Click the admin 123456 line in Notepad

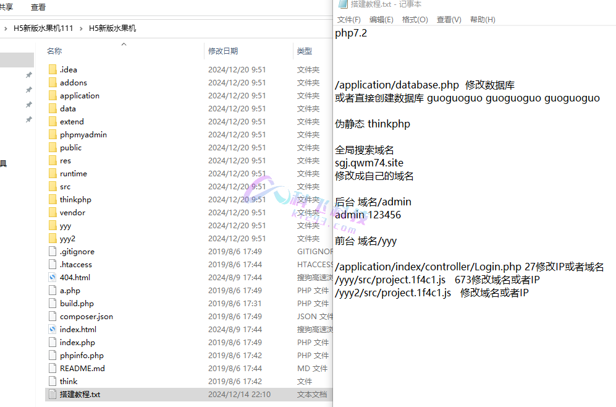pos(368,215)
